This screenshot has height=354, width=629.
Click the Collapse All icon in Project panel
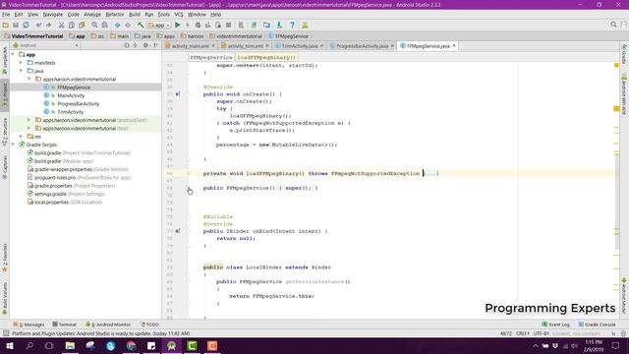(136, 45)
